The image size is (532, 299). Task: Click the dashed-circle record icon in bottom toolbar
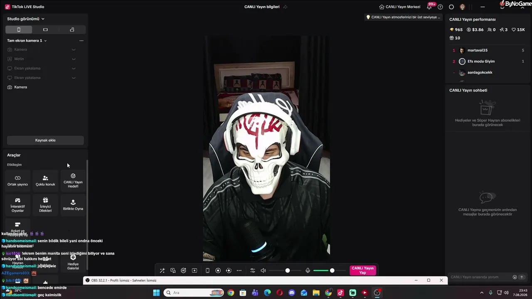tap(228, 270)
